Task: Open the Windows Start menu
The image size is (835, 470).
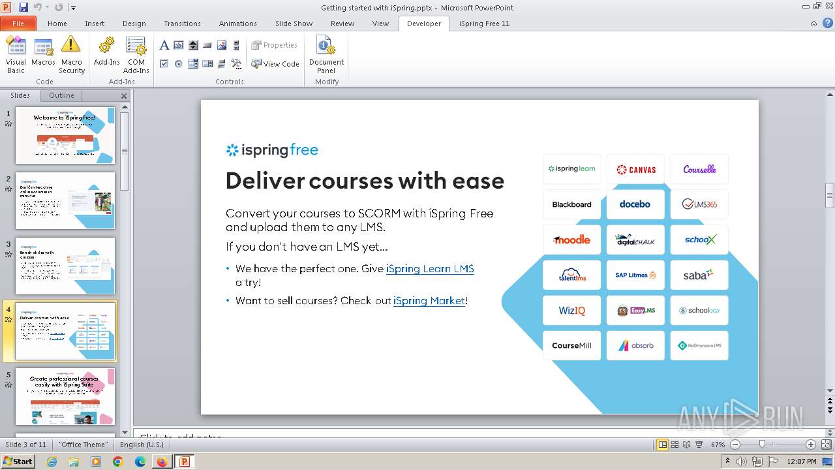Action: pyautogui.click(x=18, y=461)
